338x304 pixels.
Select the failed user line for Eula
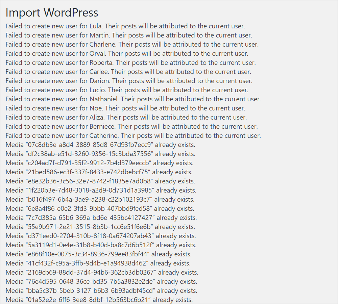(125, 26)
